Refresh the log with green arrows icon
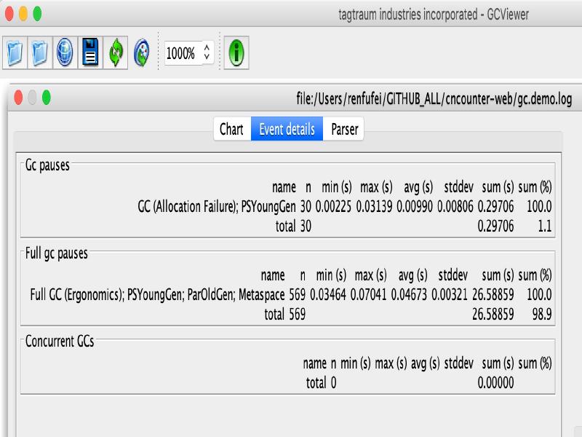This screenshot has height=437, width=582. [116, 53]
